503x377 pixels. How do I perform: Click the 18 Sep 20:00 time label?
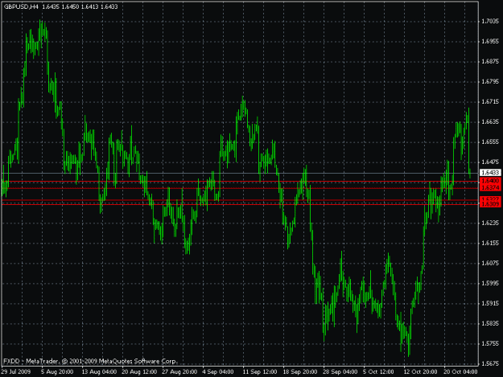click(300, 372)
